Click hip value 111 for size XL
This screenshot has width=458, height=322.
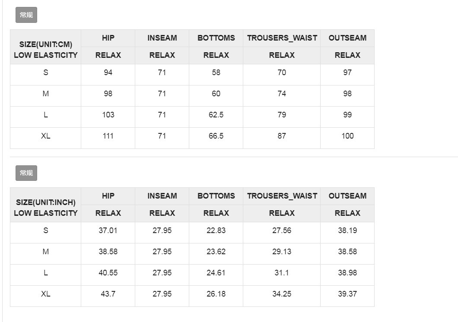coord(108,136)
